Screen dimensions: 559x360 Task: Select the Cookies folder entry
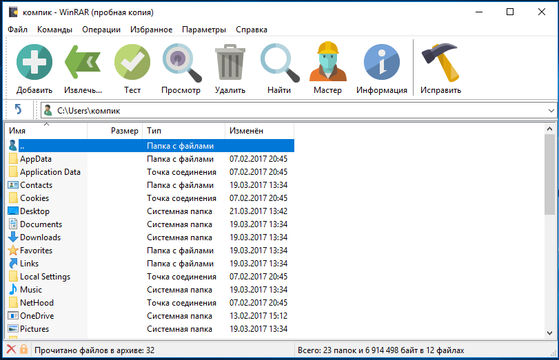150,198
